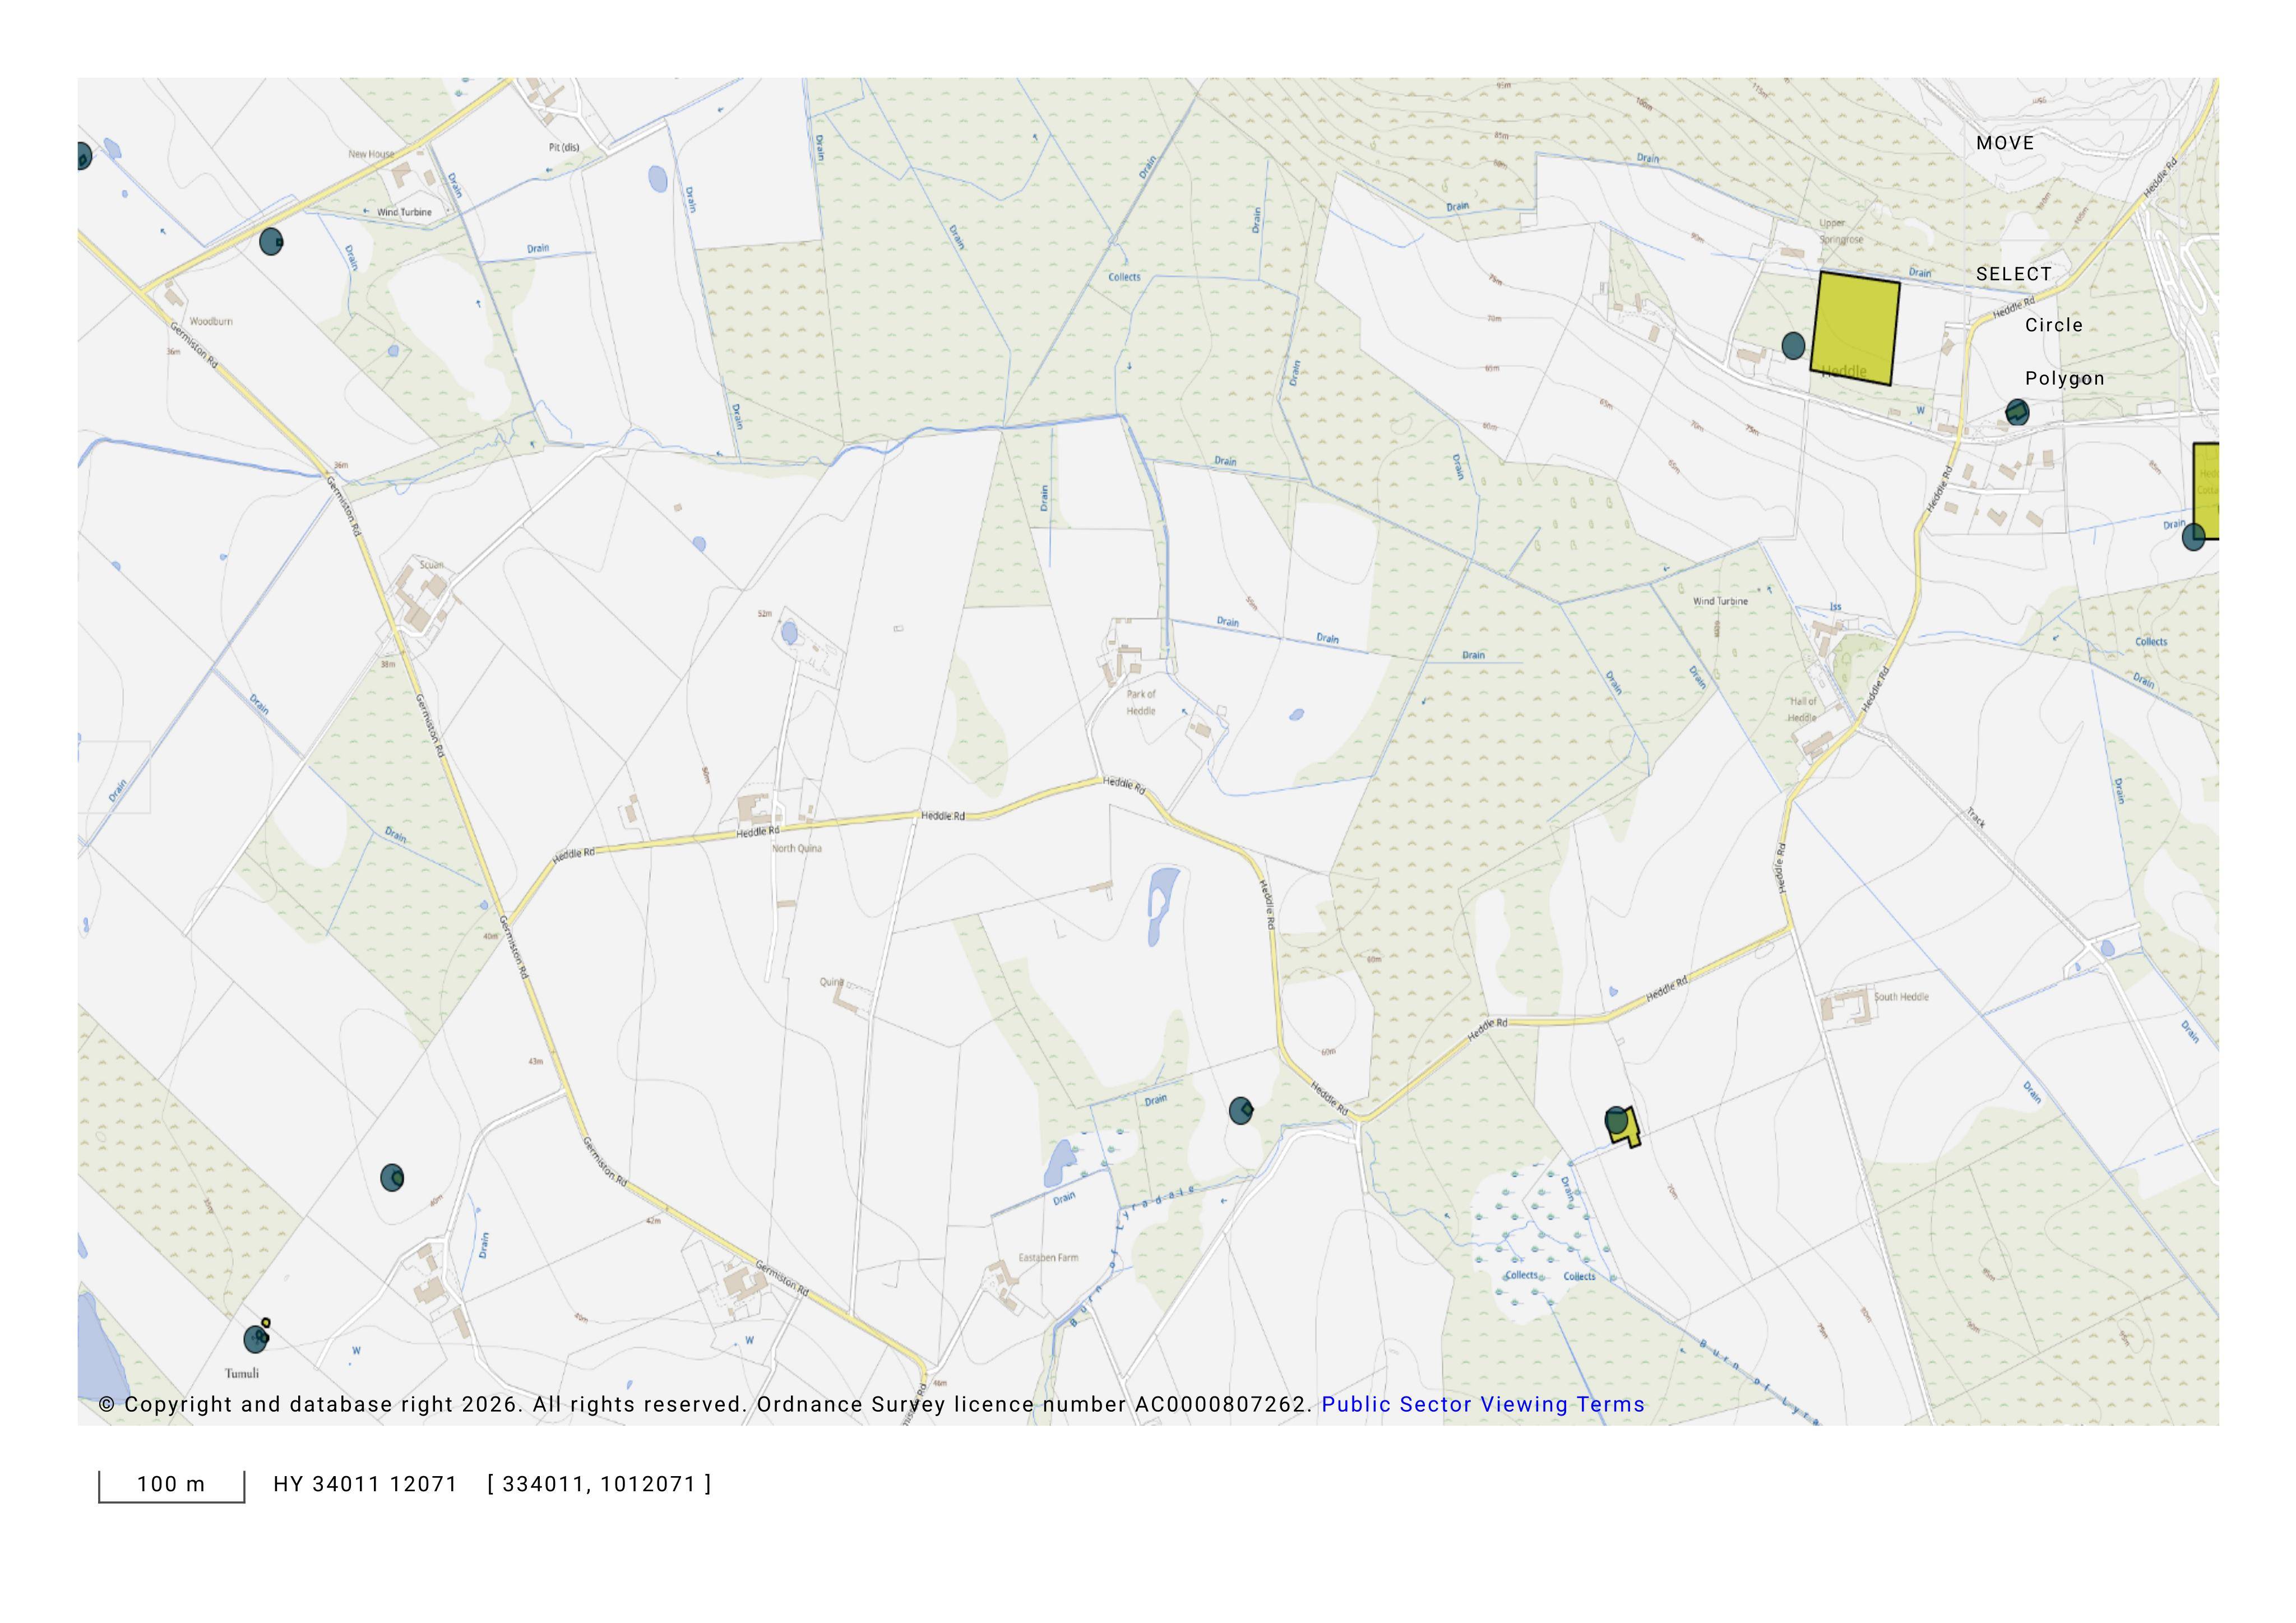Click the tiny yellow circle above the Tumuli marker
The height and width of the screenshot is (1623, 2296).
tap(265, 1323)
